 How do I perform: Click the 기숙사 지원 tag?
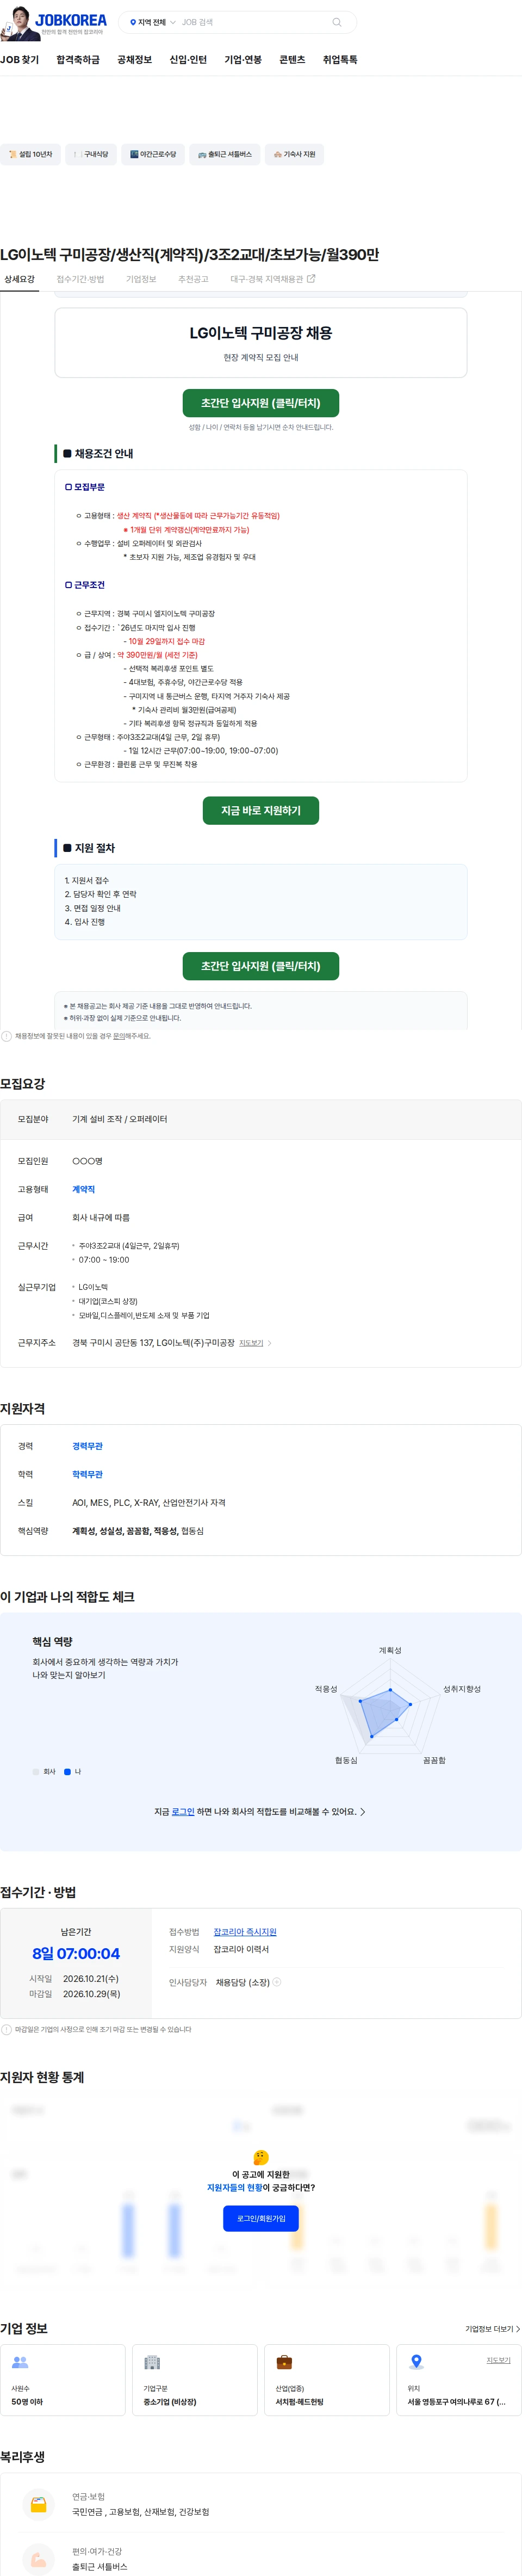pyautogui.click(x=294, y=154)
